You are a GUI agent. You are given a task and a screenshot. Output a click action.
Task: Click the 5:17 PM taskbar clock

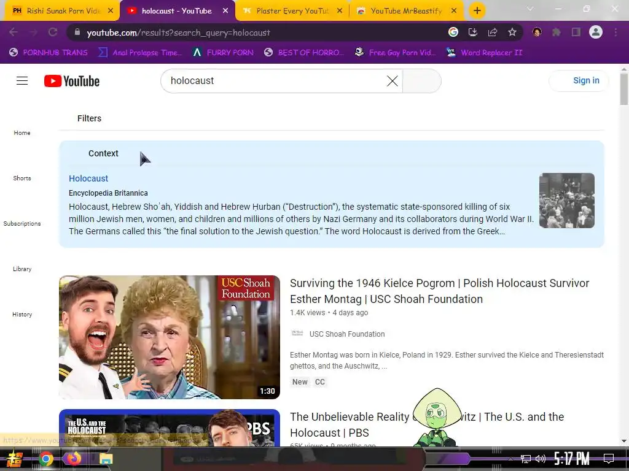(572, 458)
